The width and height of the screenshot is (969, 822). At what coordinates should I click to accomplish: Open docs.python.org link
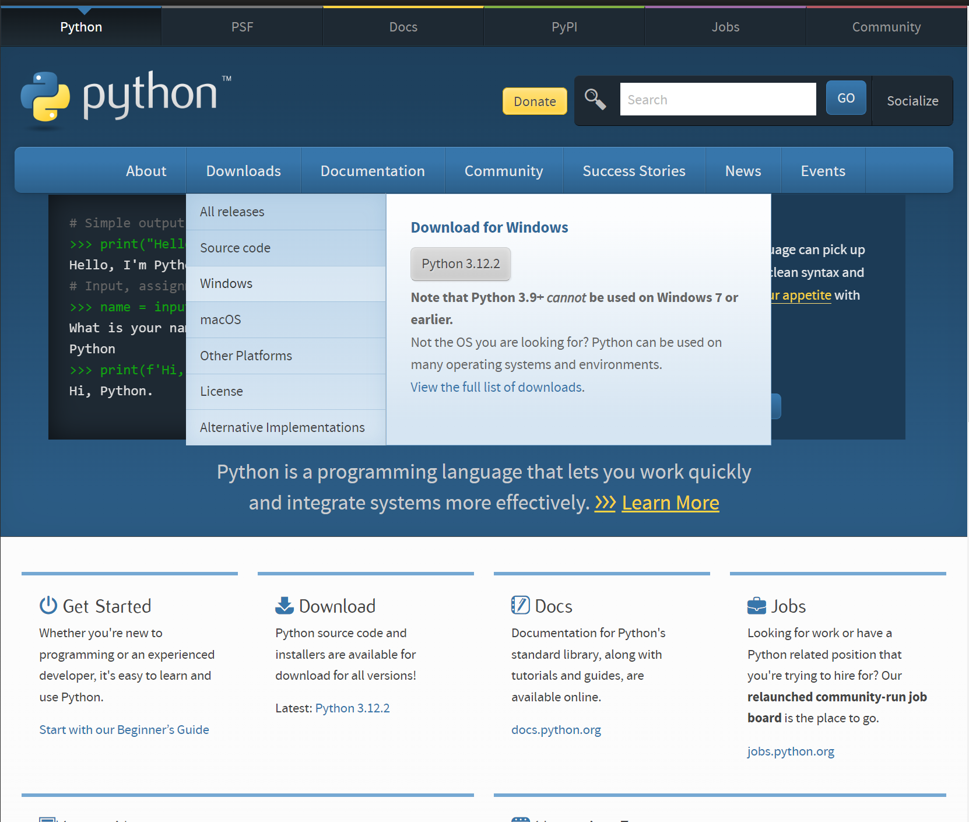(x=556, y=730)
